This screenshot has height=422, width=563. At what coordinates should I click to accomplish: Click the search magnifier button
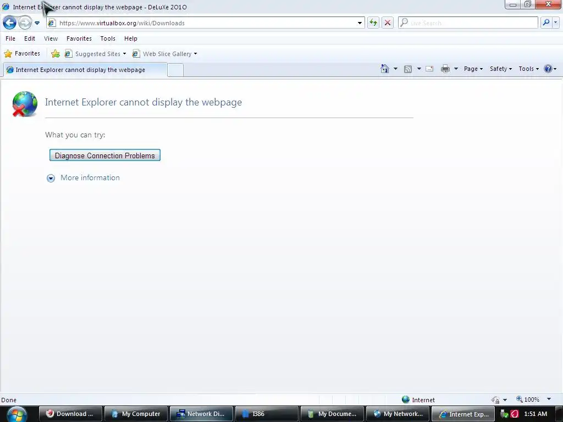pos(546,23)
